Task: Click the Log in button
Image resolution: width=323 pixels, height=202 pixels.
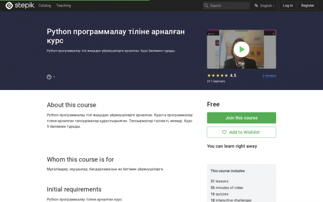Action: point(288,5)
